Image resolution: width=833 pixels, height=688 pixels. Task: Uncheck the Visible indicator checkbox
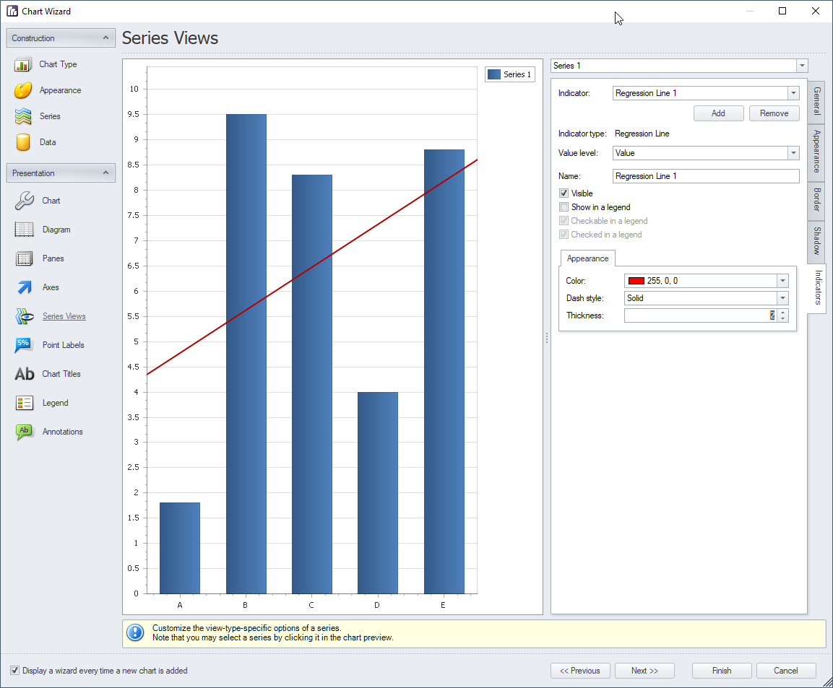coord(564,193)
